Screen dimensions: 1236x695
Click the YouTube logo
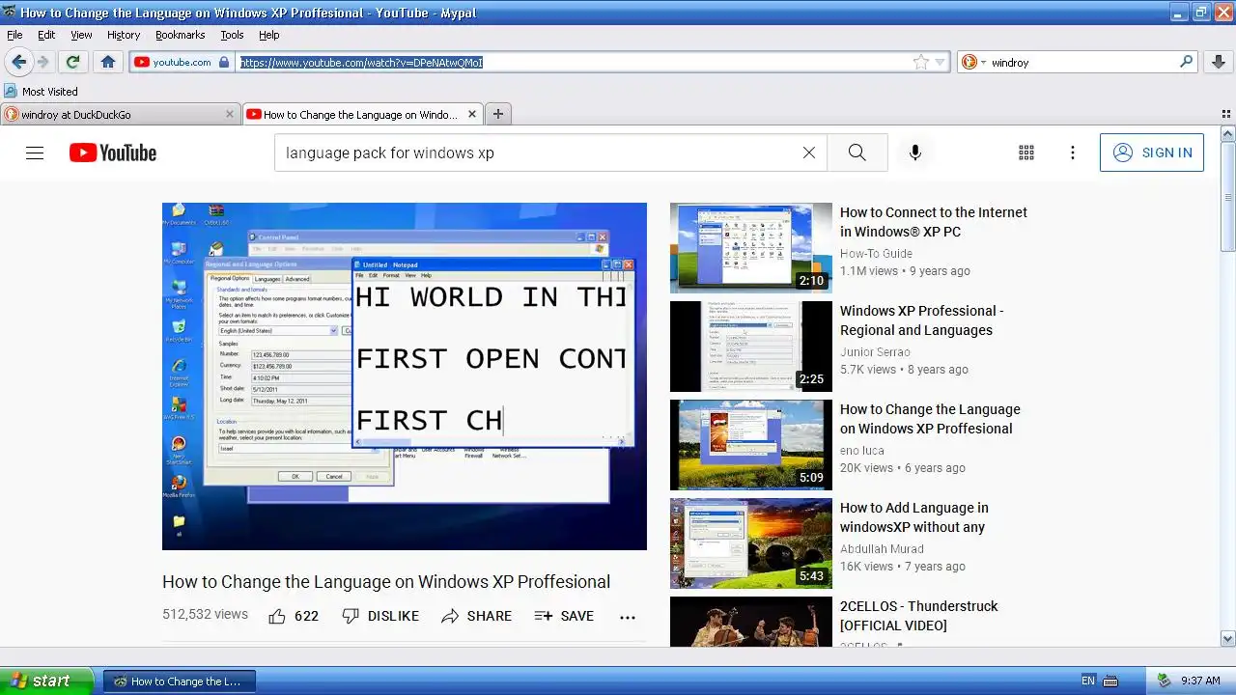[x=113, y=153]
